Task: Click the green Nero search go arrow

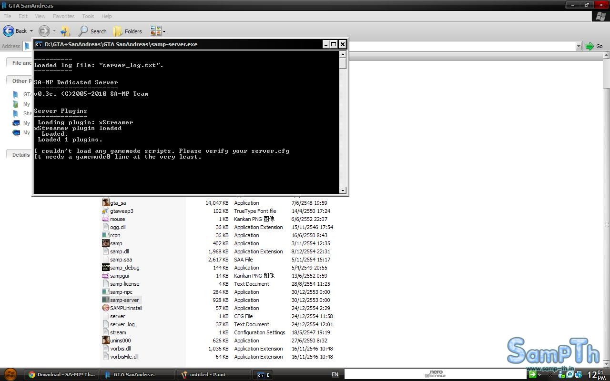Action: coord(532,374)
